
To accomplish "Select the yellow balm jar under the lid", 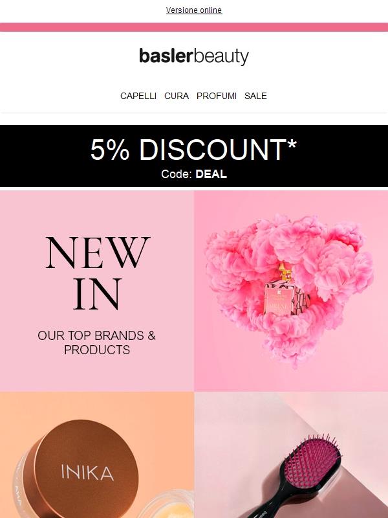I will point(166,504).
